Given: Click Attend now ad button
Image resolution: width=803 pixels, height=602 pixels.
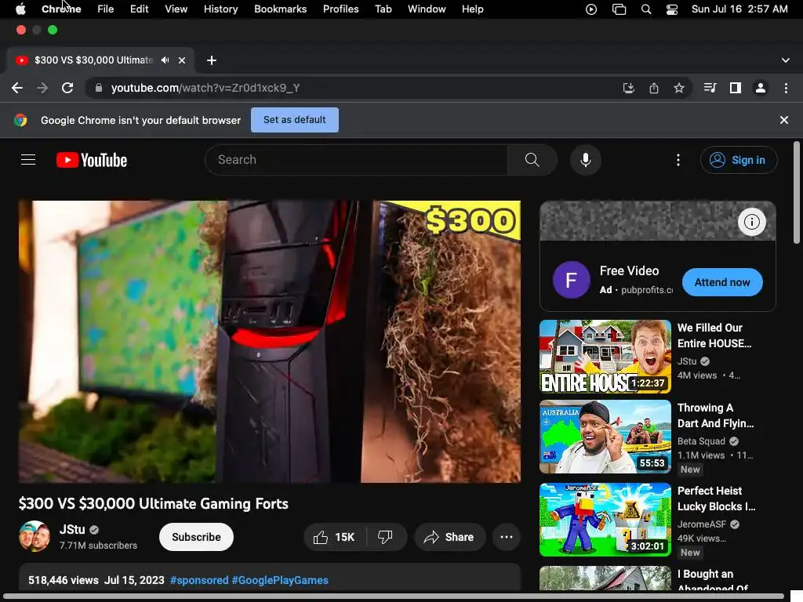Looking at the screenshot, I should (722, 282).
